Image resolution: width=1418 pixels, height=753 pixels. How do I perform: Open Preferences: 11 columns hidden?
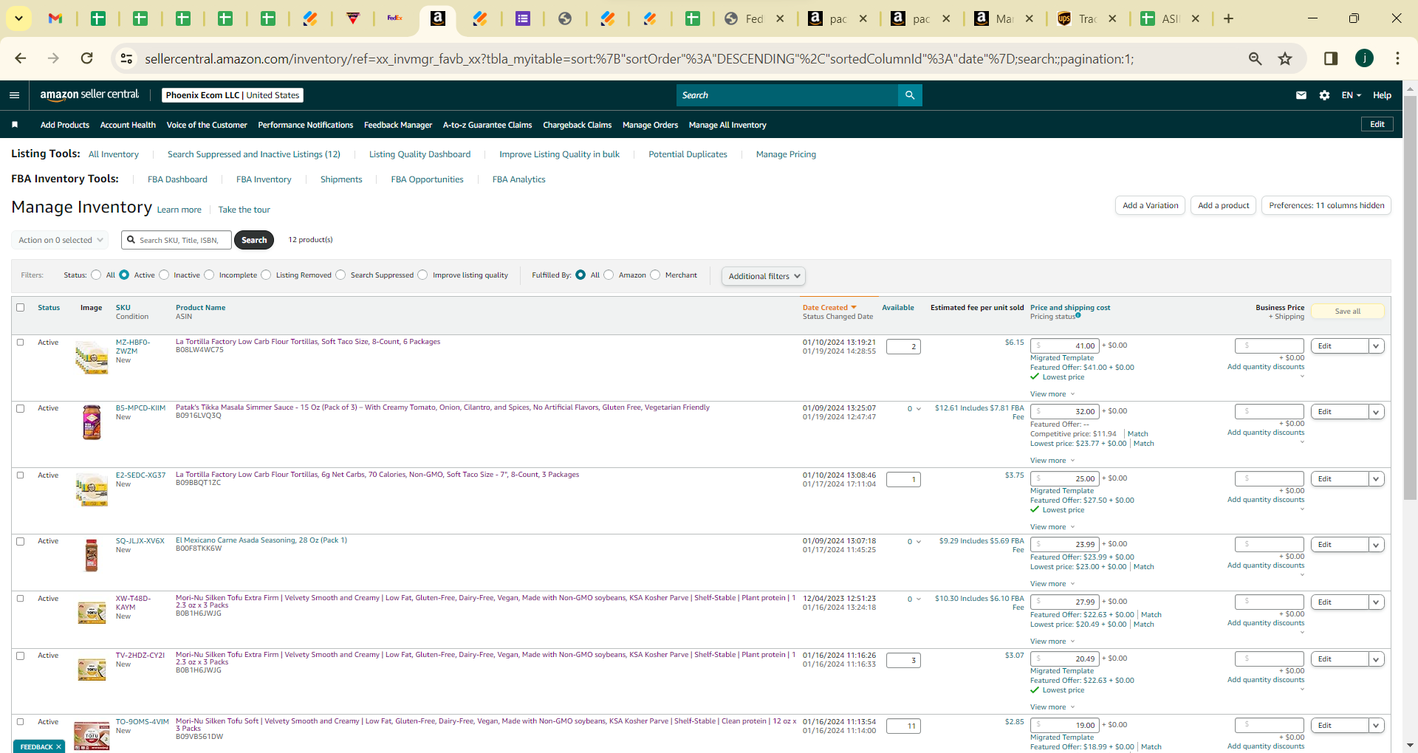(1326, 205)
